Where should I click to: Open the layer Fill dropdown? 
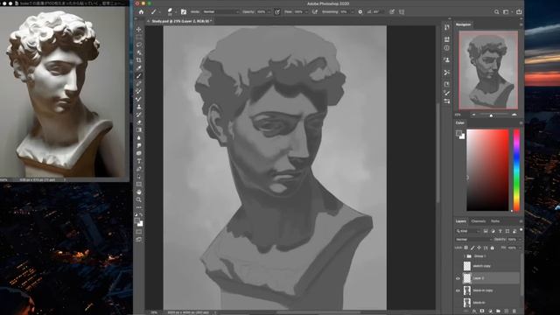pyautogui.click(x=519, y=248)
